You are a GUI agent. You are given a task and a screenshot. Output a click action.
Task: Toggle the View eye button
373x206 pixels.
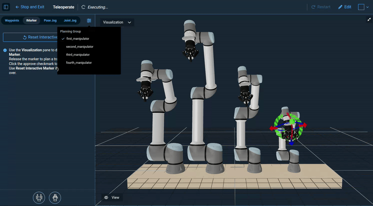pos(112,197)
